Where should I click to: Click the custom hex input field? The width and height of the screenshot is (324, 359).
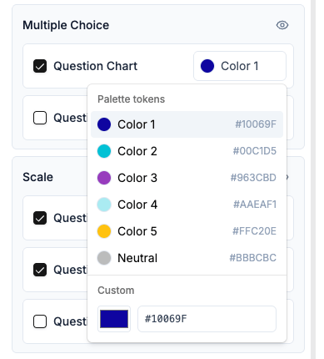207,319
